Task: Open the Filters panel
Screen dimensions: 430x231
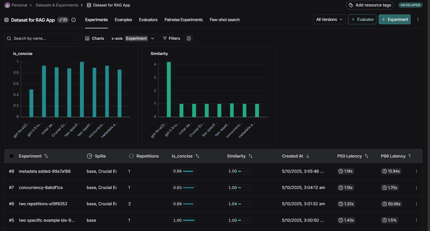Action: [x=171, y=38]
